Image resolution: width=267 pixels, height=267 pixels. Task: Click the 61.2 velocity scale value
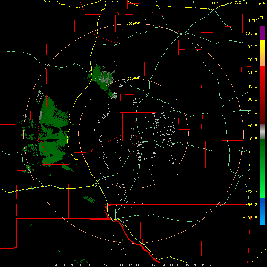252,73
